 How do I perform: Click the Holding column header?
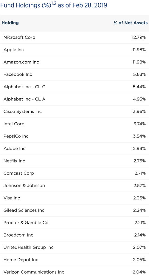click(x=10, y=23)
